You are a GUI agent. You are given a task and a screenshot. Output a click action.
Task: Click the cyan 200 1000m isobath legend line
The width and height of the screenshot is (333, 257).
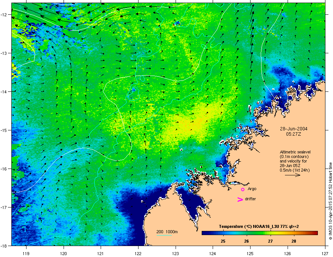pyautogui.click(x=164, y=235)
